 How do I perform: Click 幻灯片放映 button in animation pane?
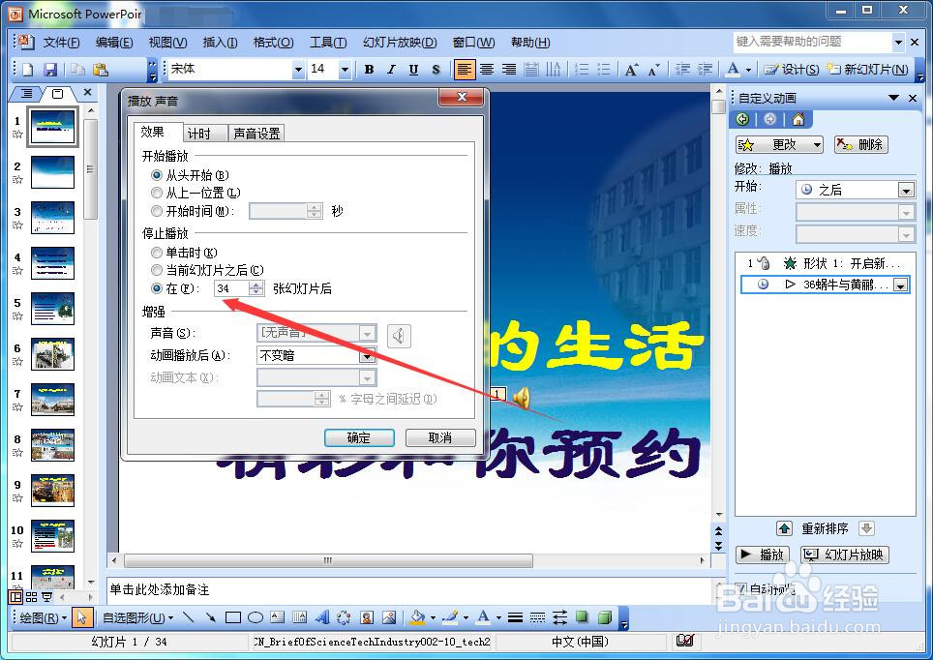(845, 555)
